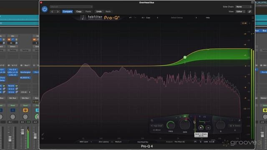Open ML4000 M.. plugin slot in mixer
The height and width of the screenshot is (150, 267).
click(25, 78)
